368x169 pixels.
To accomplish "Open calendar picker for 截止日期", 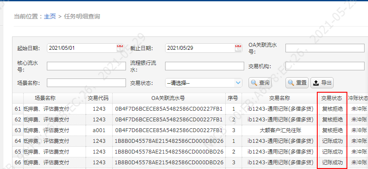I will (x=238, y=48).
